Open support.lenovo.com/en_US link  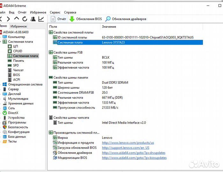point(126,148)
